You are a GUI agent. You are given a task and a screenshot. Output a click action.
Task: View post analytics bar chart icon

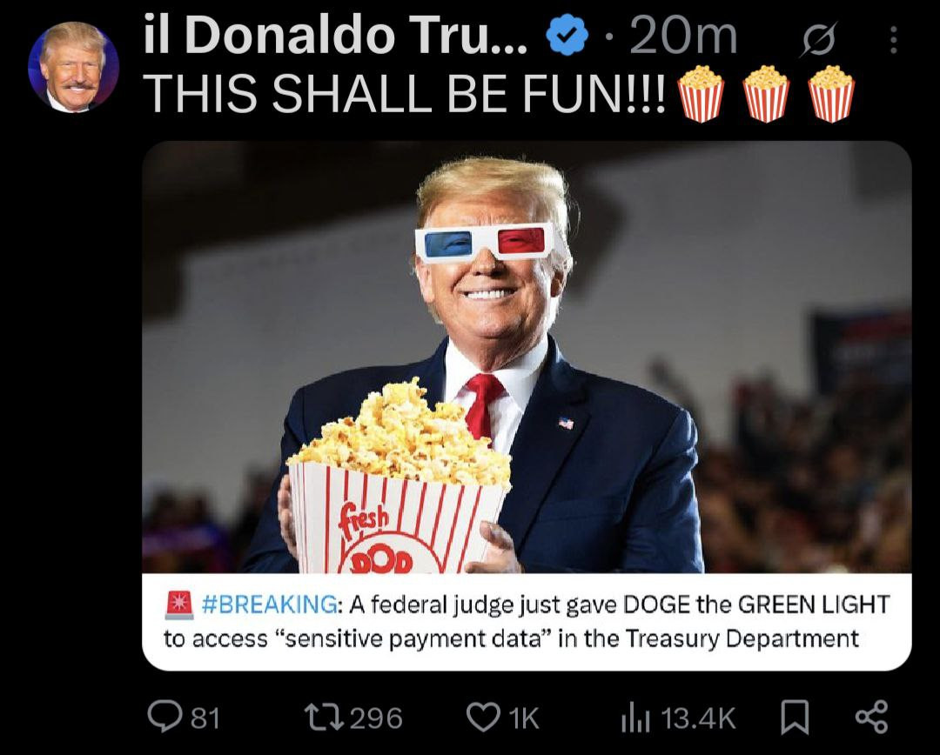(636, 718)
